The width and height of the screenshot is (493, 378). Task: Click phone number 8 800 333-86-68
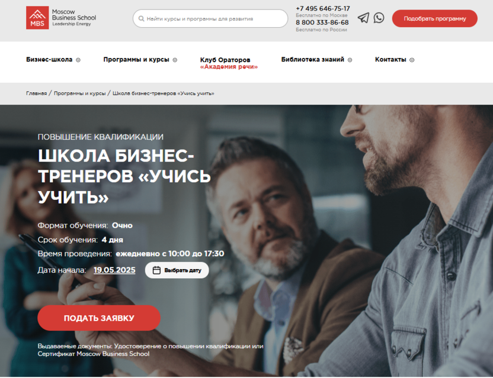[x=322, y=22]
